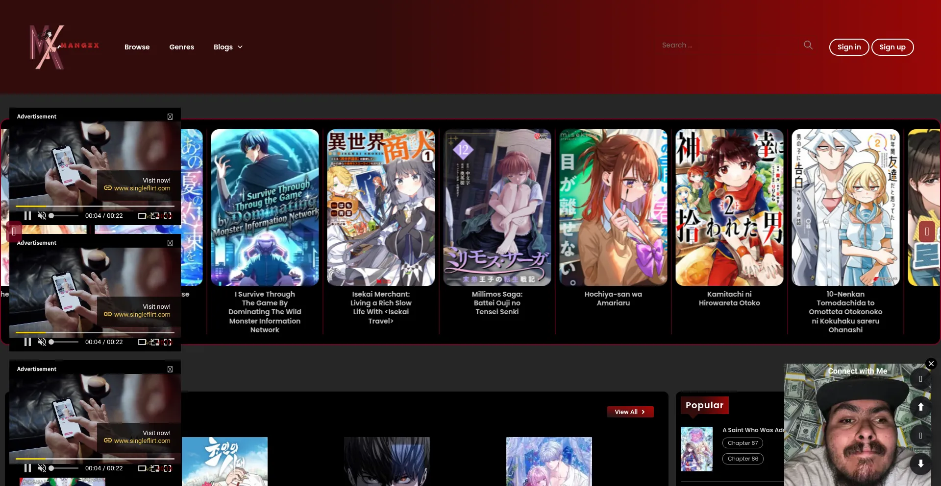
Task: Open Millimos Saga cover image
Action: tap(497, 208)
